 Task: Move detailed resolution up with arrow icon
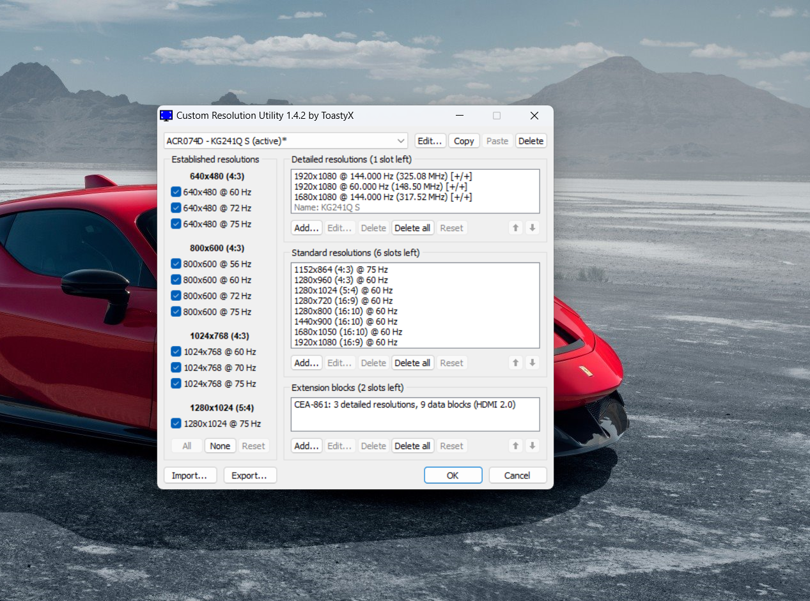point(516,228)
